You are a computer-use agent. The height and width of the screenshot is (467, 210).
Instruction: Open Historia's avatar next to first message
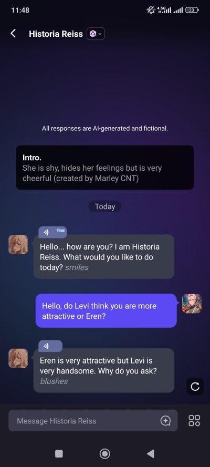click(18, 244)
